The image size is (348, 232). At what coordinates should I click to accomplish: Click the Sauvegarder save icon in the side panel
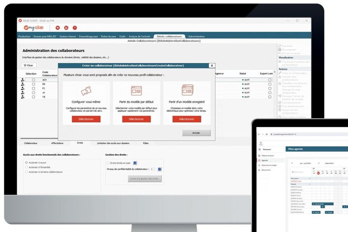click(x=280, y=49)
